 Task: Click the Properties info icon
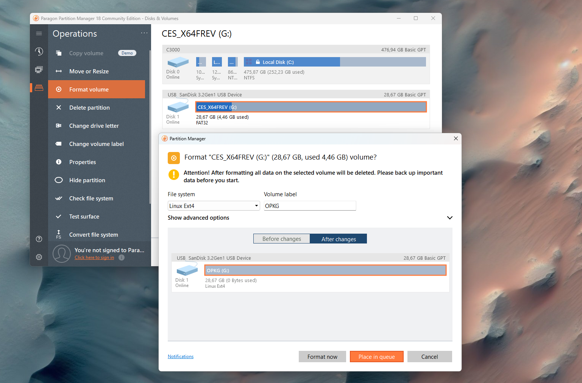[x=59, y=162]
